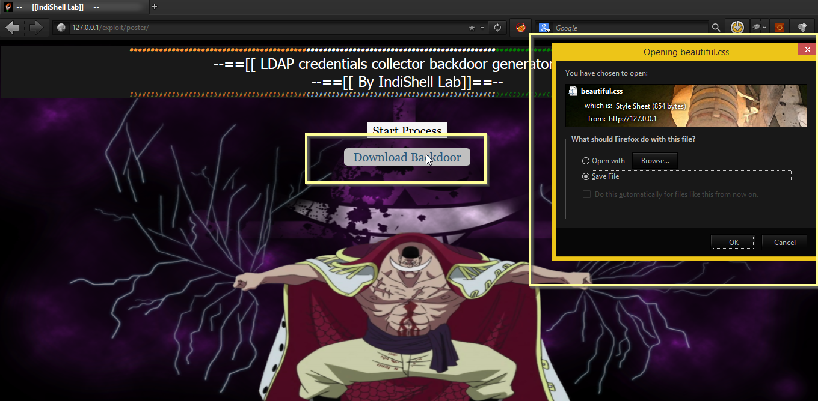818x401 pixels.
Task: Click the magnifying glass search icon
Action: 716,28
